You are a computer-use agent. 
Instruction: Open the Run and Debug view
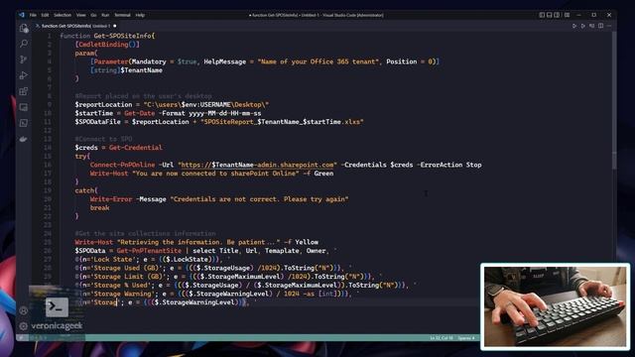click(x=24, y=75)
